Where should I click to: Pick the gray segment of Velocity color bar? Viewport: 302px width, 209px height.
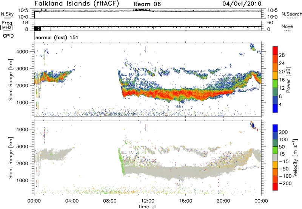pyautogui.click(x=275, y=157)
